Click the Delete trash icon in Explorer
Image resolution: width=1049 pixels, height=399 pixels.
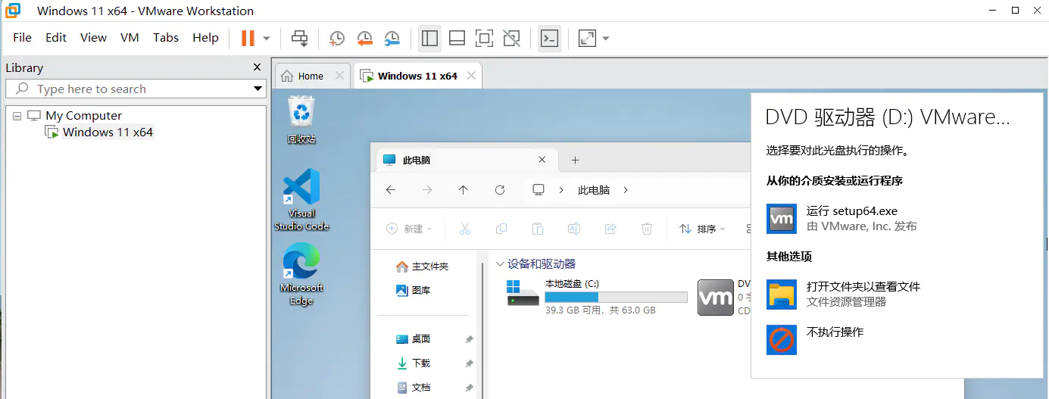[647, 229]
